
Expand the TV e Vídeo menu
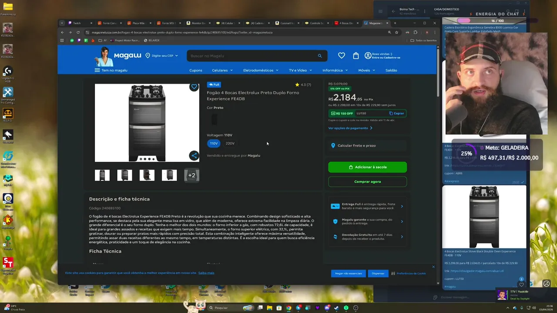pos(300,70)
